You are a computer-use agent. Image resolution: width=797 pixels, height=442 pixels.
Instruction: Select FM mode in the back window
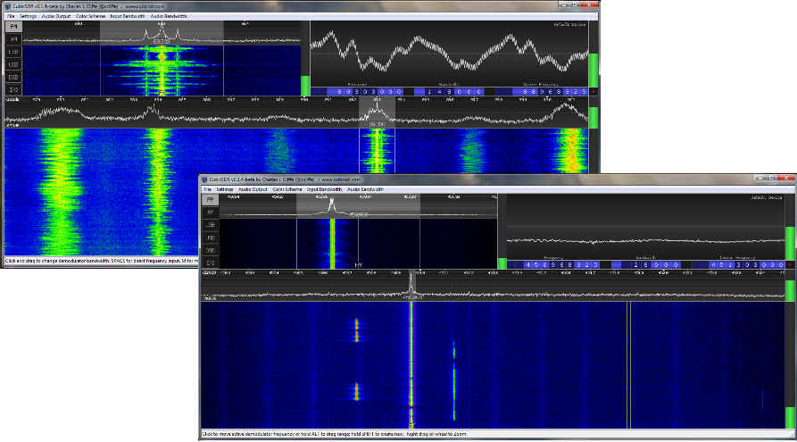(13, 27)
